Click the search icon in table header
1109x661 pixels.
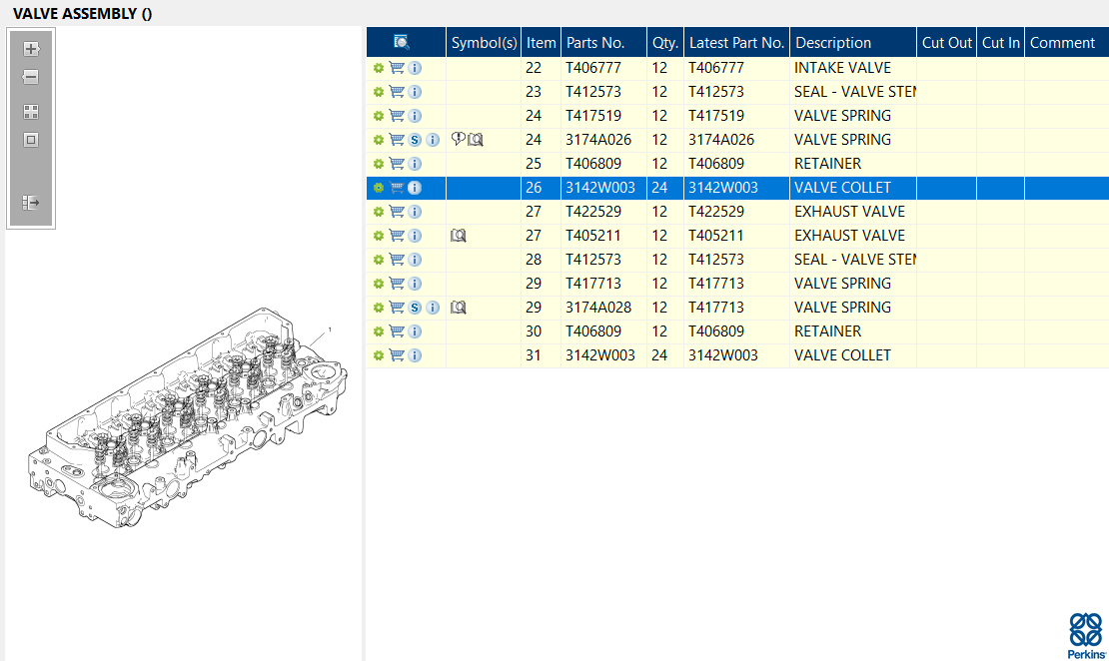(402, 42)
